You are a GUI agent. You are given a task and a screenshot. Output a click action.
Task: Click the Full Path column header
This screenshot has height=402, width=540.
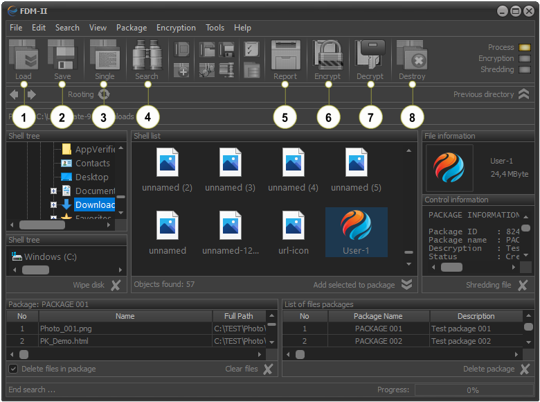(239, 316)
